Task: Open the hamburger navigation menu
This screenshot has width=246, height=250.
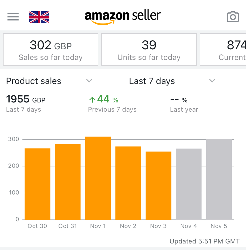Action: pyautogui.click(x=13, y=17)
